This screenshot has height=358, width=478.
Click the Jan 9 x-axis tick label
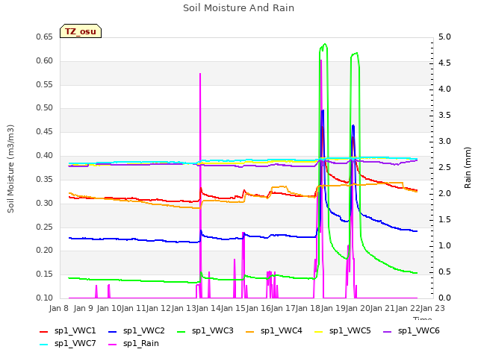pyautogui.click(x=84, y=308)
